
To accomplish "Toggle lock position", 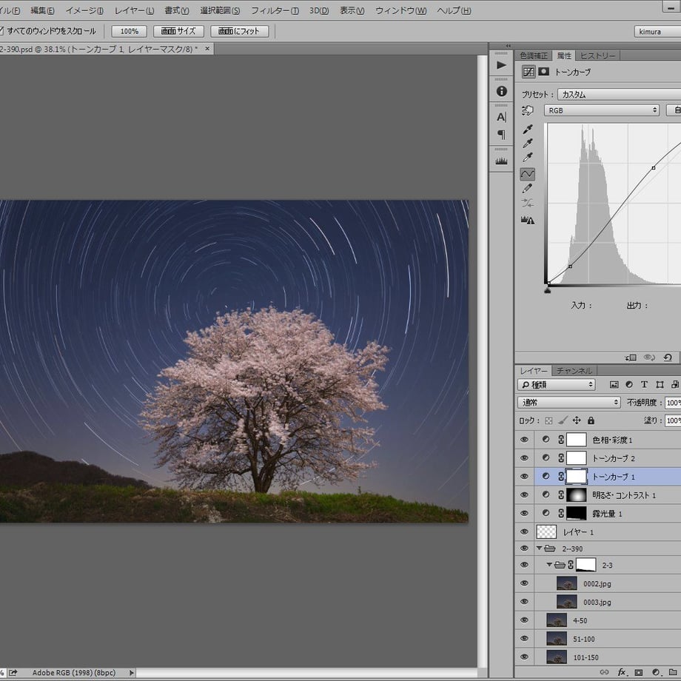I will (577, 420).
